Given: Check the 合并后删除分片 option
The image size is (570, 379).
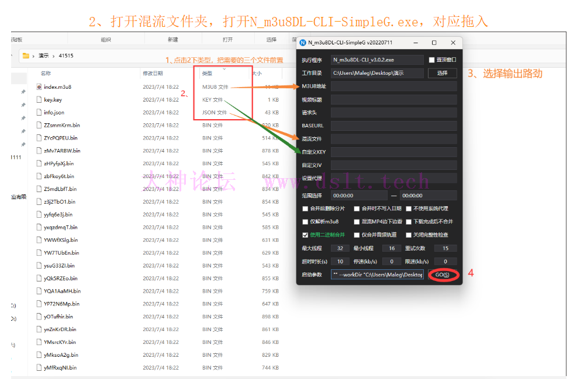Looking at the screenshot, I should coord(305,208).
